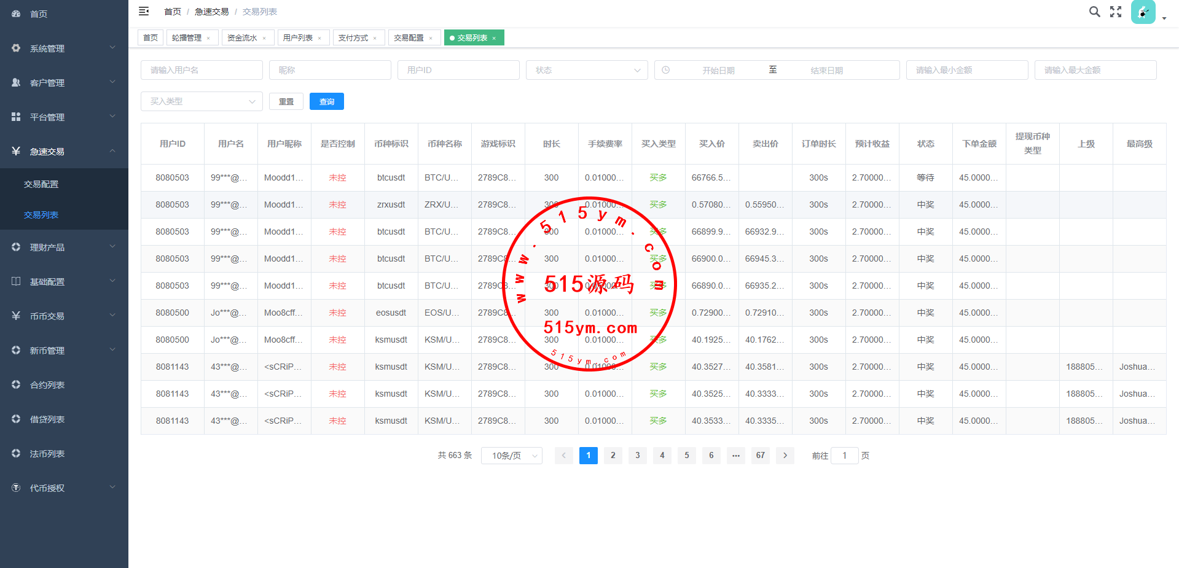Click the sidebar collapse hamburger icon

pos(144,11)
